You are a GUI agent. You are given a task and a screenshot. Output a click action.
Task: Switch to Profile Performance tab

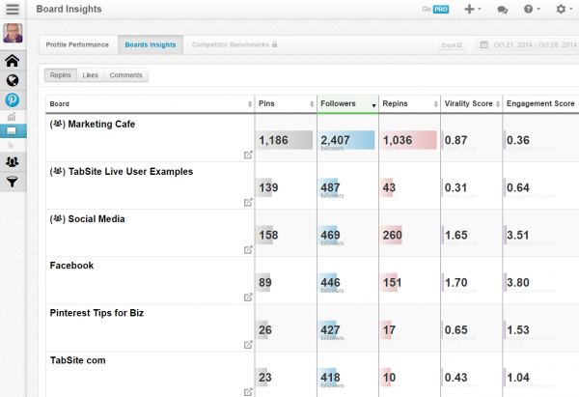(x=76, y=45)
